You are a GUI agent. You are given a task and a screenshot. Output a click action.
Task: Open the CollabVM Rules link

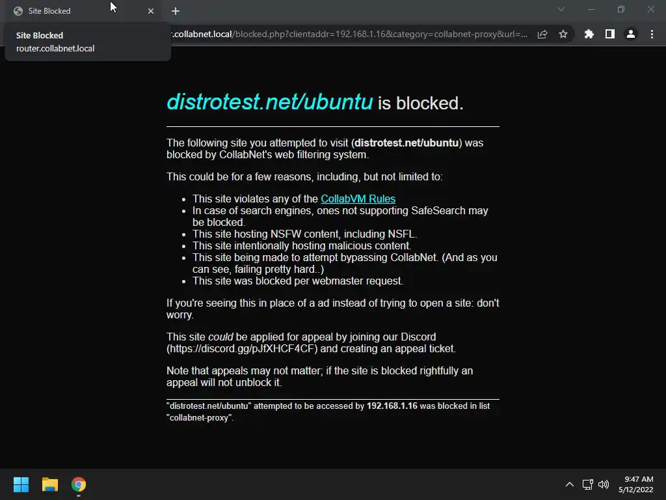tap(358, 199)
